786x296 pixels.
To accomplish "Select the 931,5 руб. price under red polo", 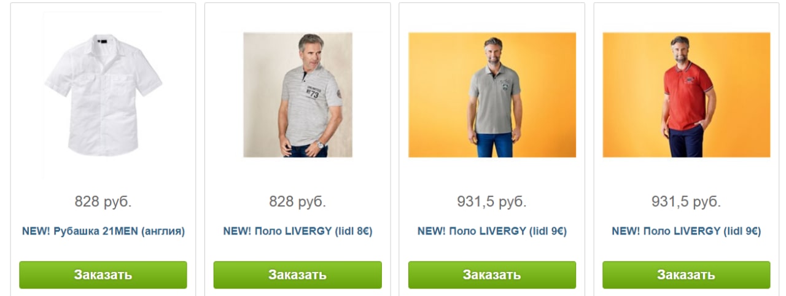I will (x=687, y=201).
